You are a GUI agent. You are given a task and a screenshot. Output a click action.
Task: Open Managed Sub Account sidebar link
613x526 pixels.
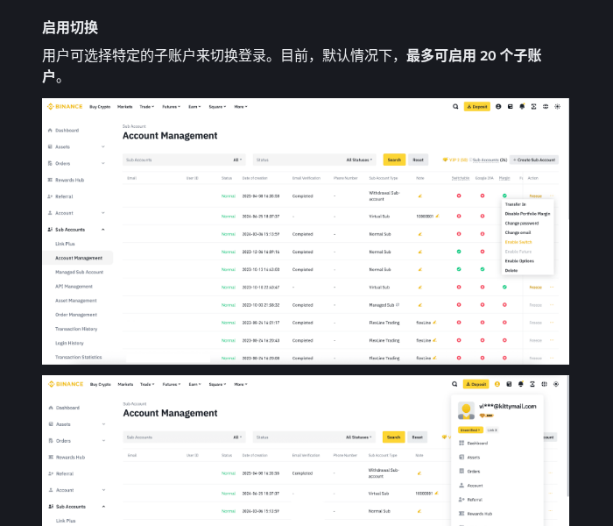point(80,272)
